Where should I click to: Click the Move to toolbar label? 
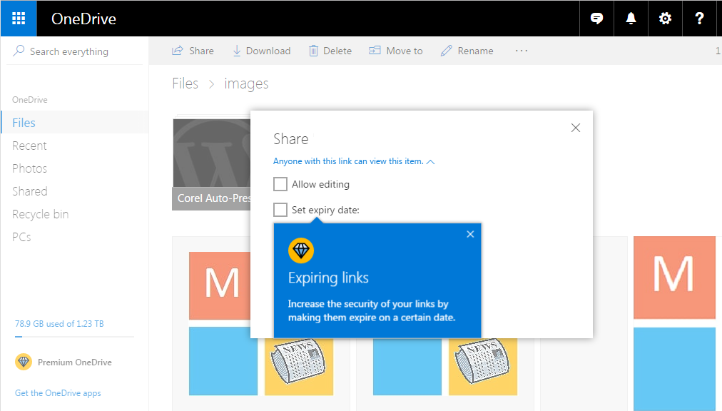[x=405, y=51]
